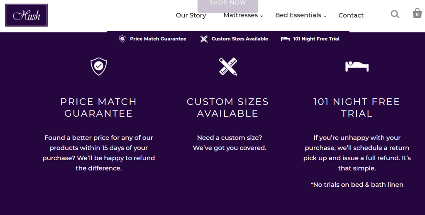Click the CUSTOM SIZES AVAILABLE heading
This screenshot has width=425, height=215.
click(x=227, y=107)
